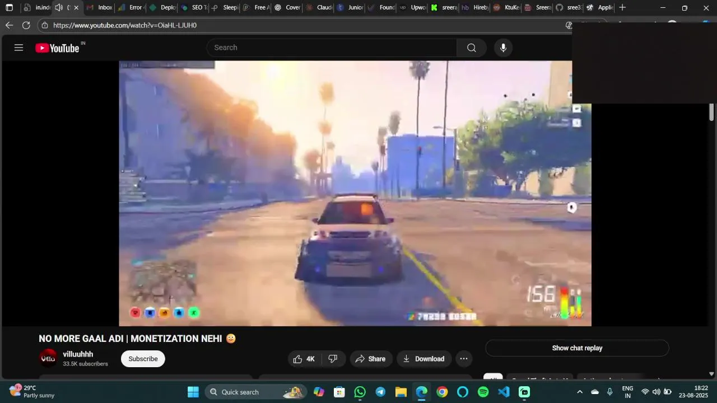Screen dimensions: 717x403
Task: Switch to the Claude tab
Action: [x=318, y=7]
